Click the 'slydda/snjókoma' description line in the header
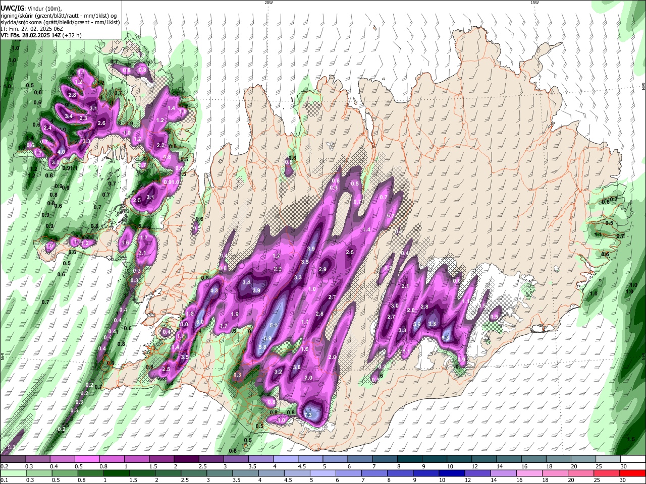The height and width of the screenshot is (484, 646). coord(60,22)
